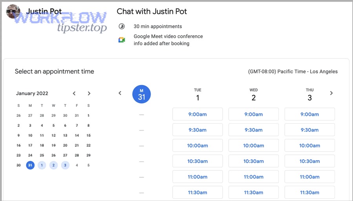The height and width of the screenshot is (201, 353).
Task: Go to previous month in mini calendar
Action: pyautogui.click(x=74, y=93)
